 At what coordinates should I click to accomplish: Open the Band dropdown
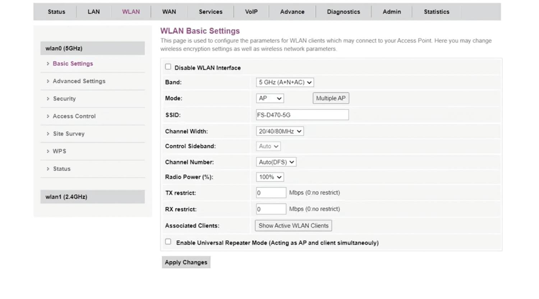(285, 82)
